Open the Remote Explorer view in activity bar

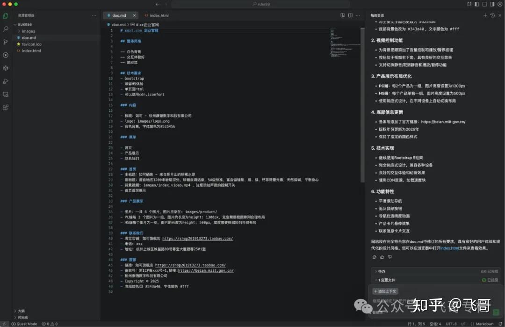[6, 94]
